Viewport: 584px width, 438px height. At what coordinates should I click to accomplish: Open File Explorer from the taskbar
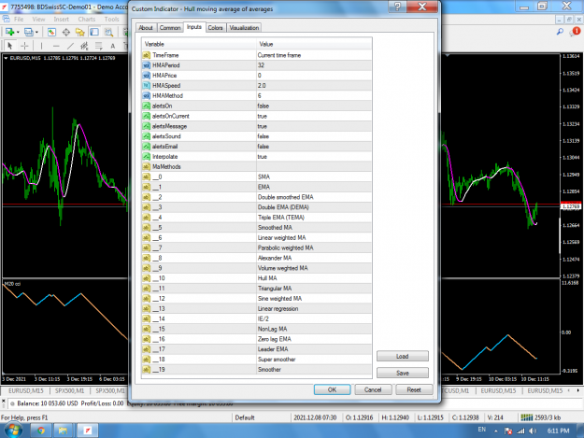point(63,431)
